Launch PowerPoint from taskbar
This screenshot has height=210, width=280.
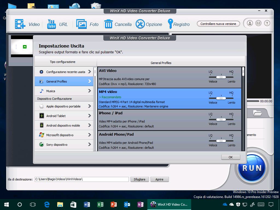point(113,205)
